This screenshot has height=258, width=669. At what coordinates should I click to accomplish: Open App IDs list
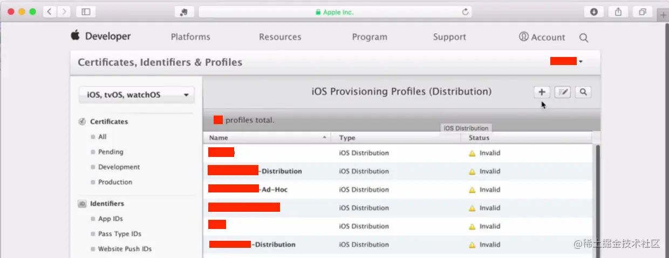click(111, 219)
